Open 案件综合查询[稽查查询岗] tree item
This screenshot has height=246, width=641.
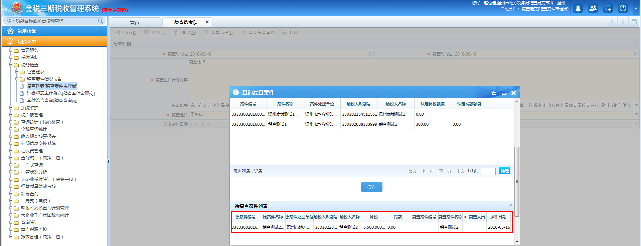pos(52,100)
